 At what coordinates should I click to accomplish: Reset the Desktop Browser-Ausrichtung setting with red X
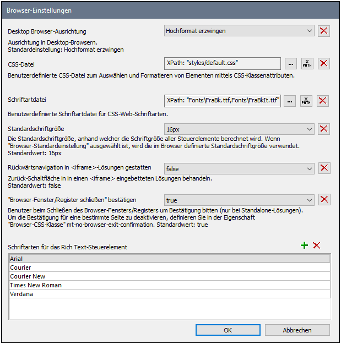pyautogui.click(x=324, y=31)
